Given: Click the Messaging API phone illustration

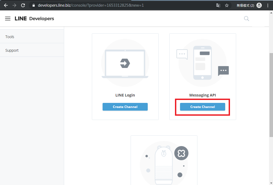Looking at the screenshot, I should pyautogui.click(x=202, y=63).
